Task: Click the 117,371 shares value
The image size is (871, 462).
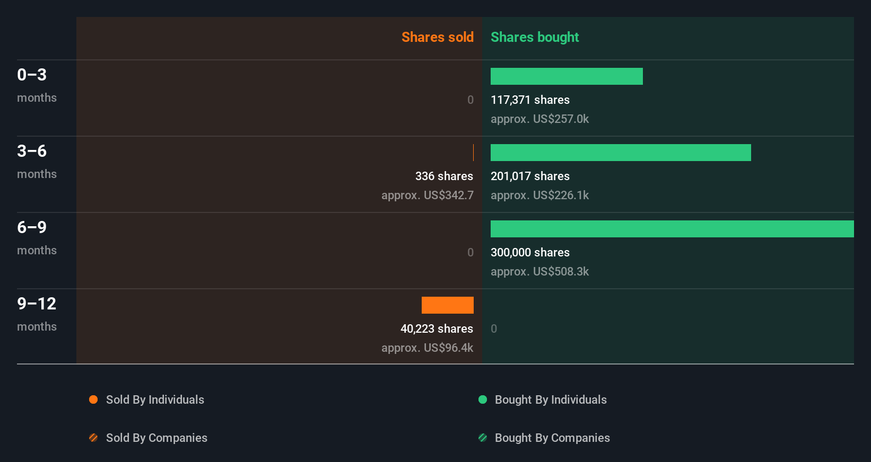Action: coord(530,100)
